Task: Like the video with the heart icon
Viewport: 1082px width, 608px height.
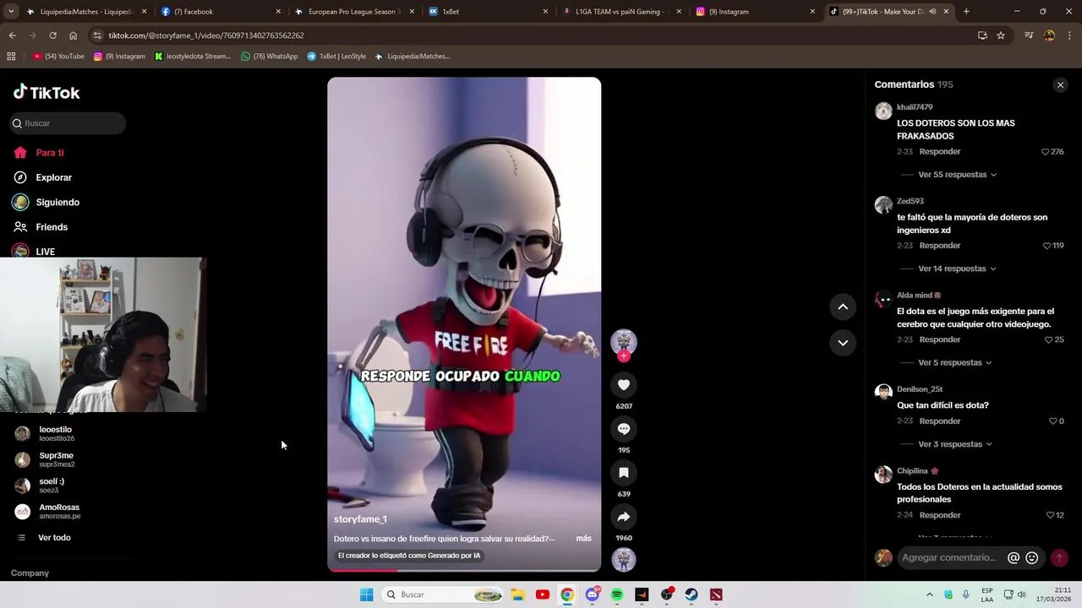Action: point(624,385)
